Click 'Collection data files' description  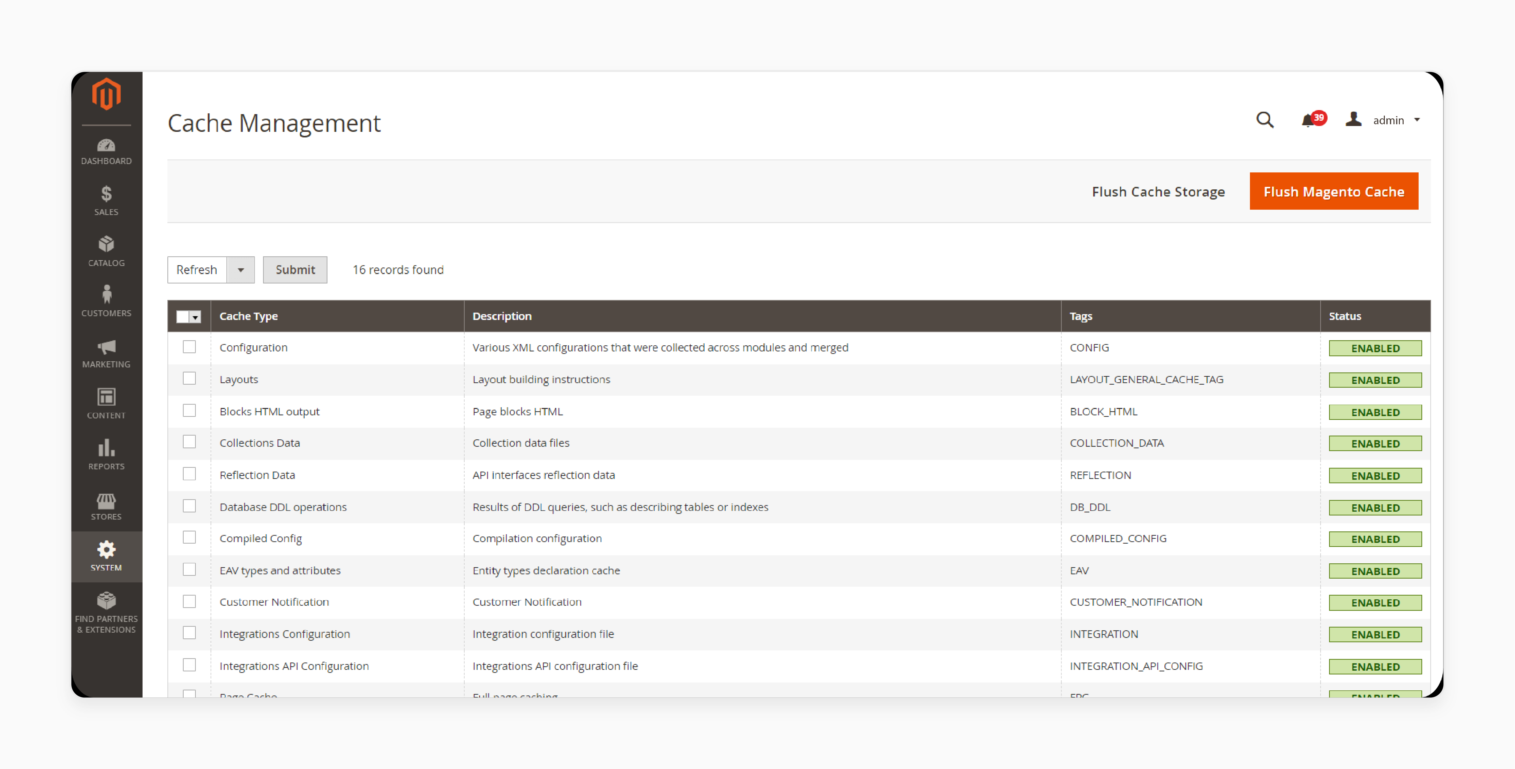click(520, 443)
